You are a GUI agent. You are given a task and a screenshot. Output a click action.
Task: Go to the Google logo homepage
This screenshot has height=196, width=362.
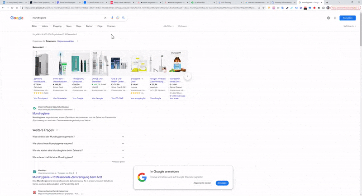click(x=17, y=18)
